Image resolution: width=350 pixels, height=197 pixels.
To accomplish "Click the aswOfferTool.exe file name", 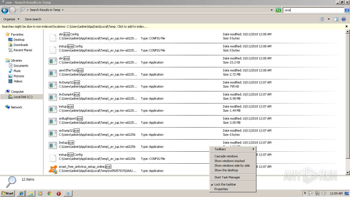I will click(71, 70).
